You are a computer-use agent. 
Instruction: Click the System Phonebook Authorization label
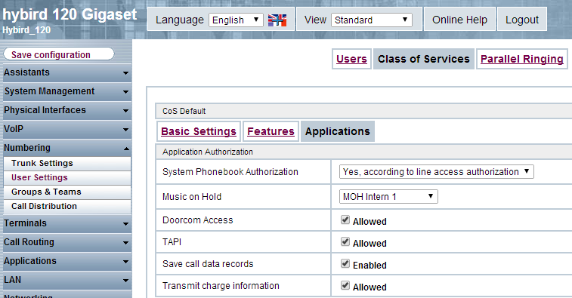(230, 172)
